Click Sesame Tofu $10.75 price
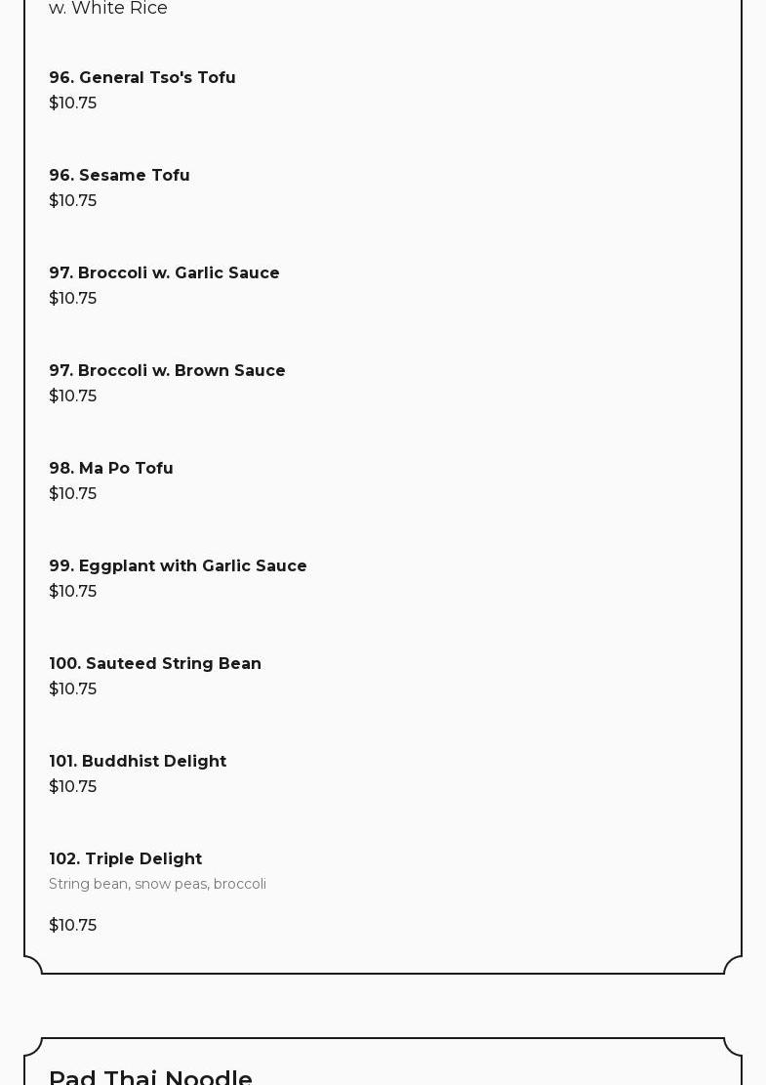The width and height of the screenshot is (766, 1085). pos(73,200)
